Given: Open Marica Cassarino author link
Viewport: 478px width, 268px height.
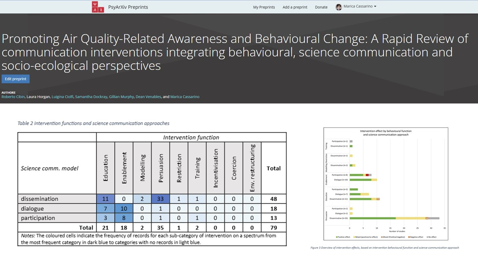Looking at the screenshot, I should [x=185, y=97].
